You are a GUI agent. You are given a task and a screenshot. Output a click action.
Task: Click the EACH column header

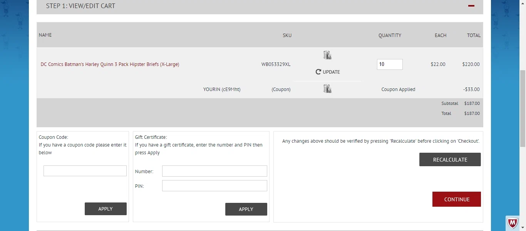[441, 35]
